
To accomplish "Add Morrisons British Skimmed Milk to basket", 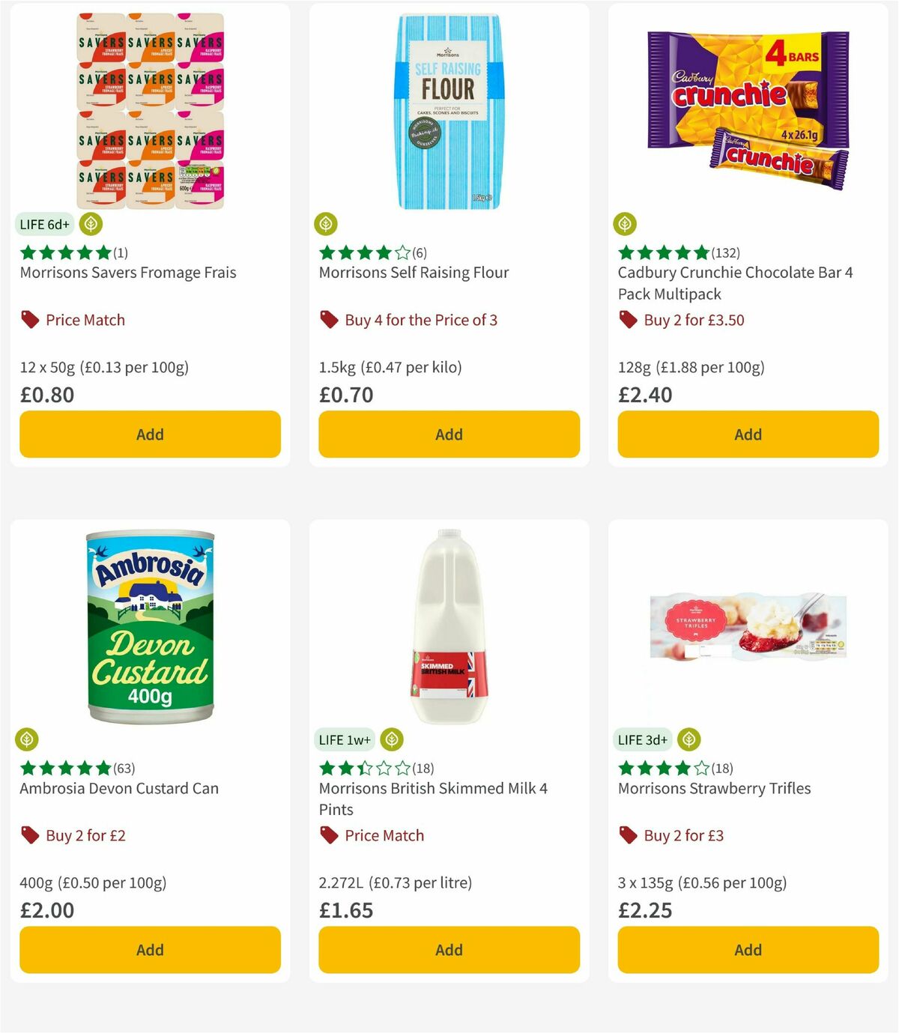I will click(x=448, y=950).
